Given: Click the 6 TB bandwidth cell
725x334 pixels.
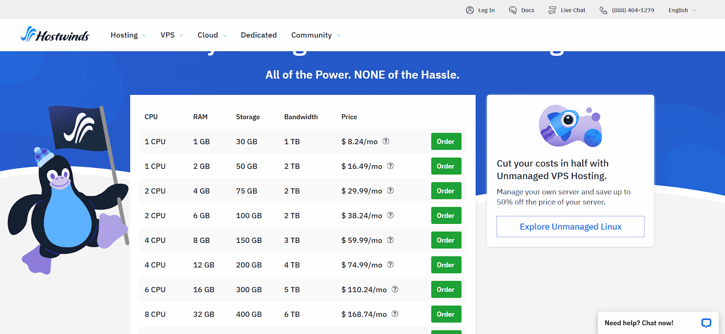Looking at the screenshot, I should (292, 314).
